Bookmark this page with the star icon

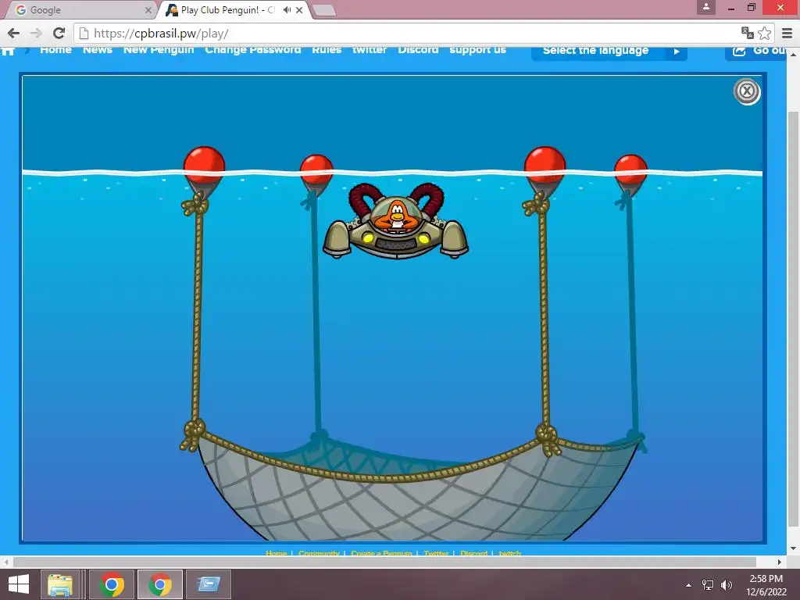point(764,33)
